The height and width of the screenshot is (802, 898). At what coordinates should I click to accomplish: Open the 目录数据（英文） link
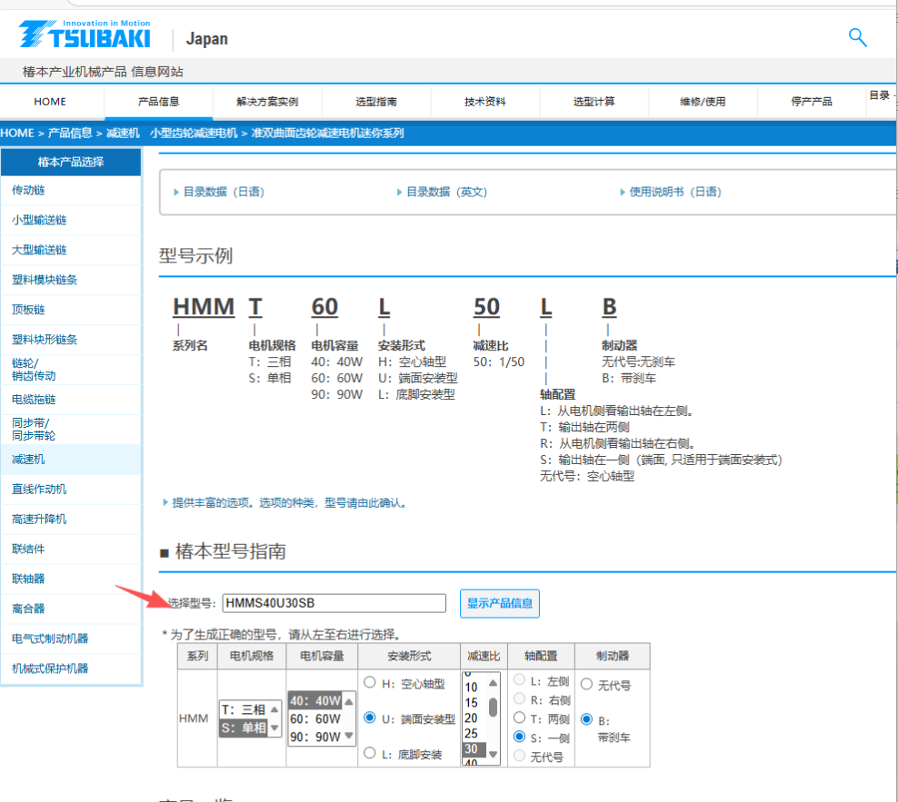point(444,192)
